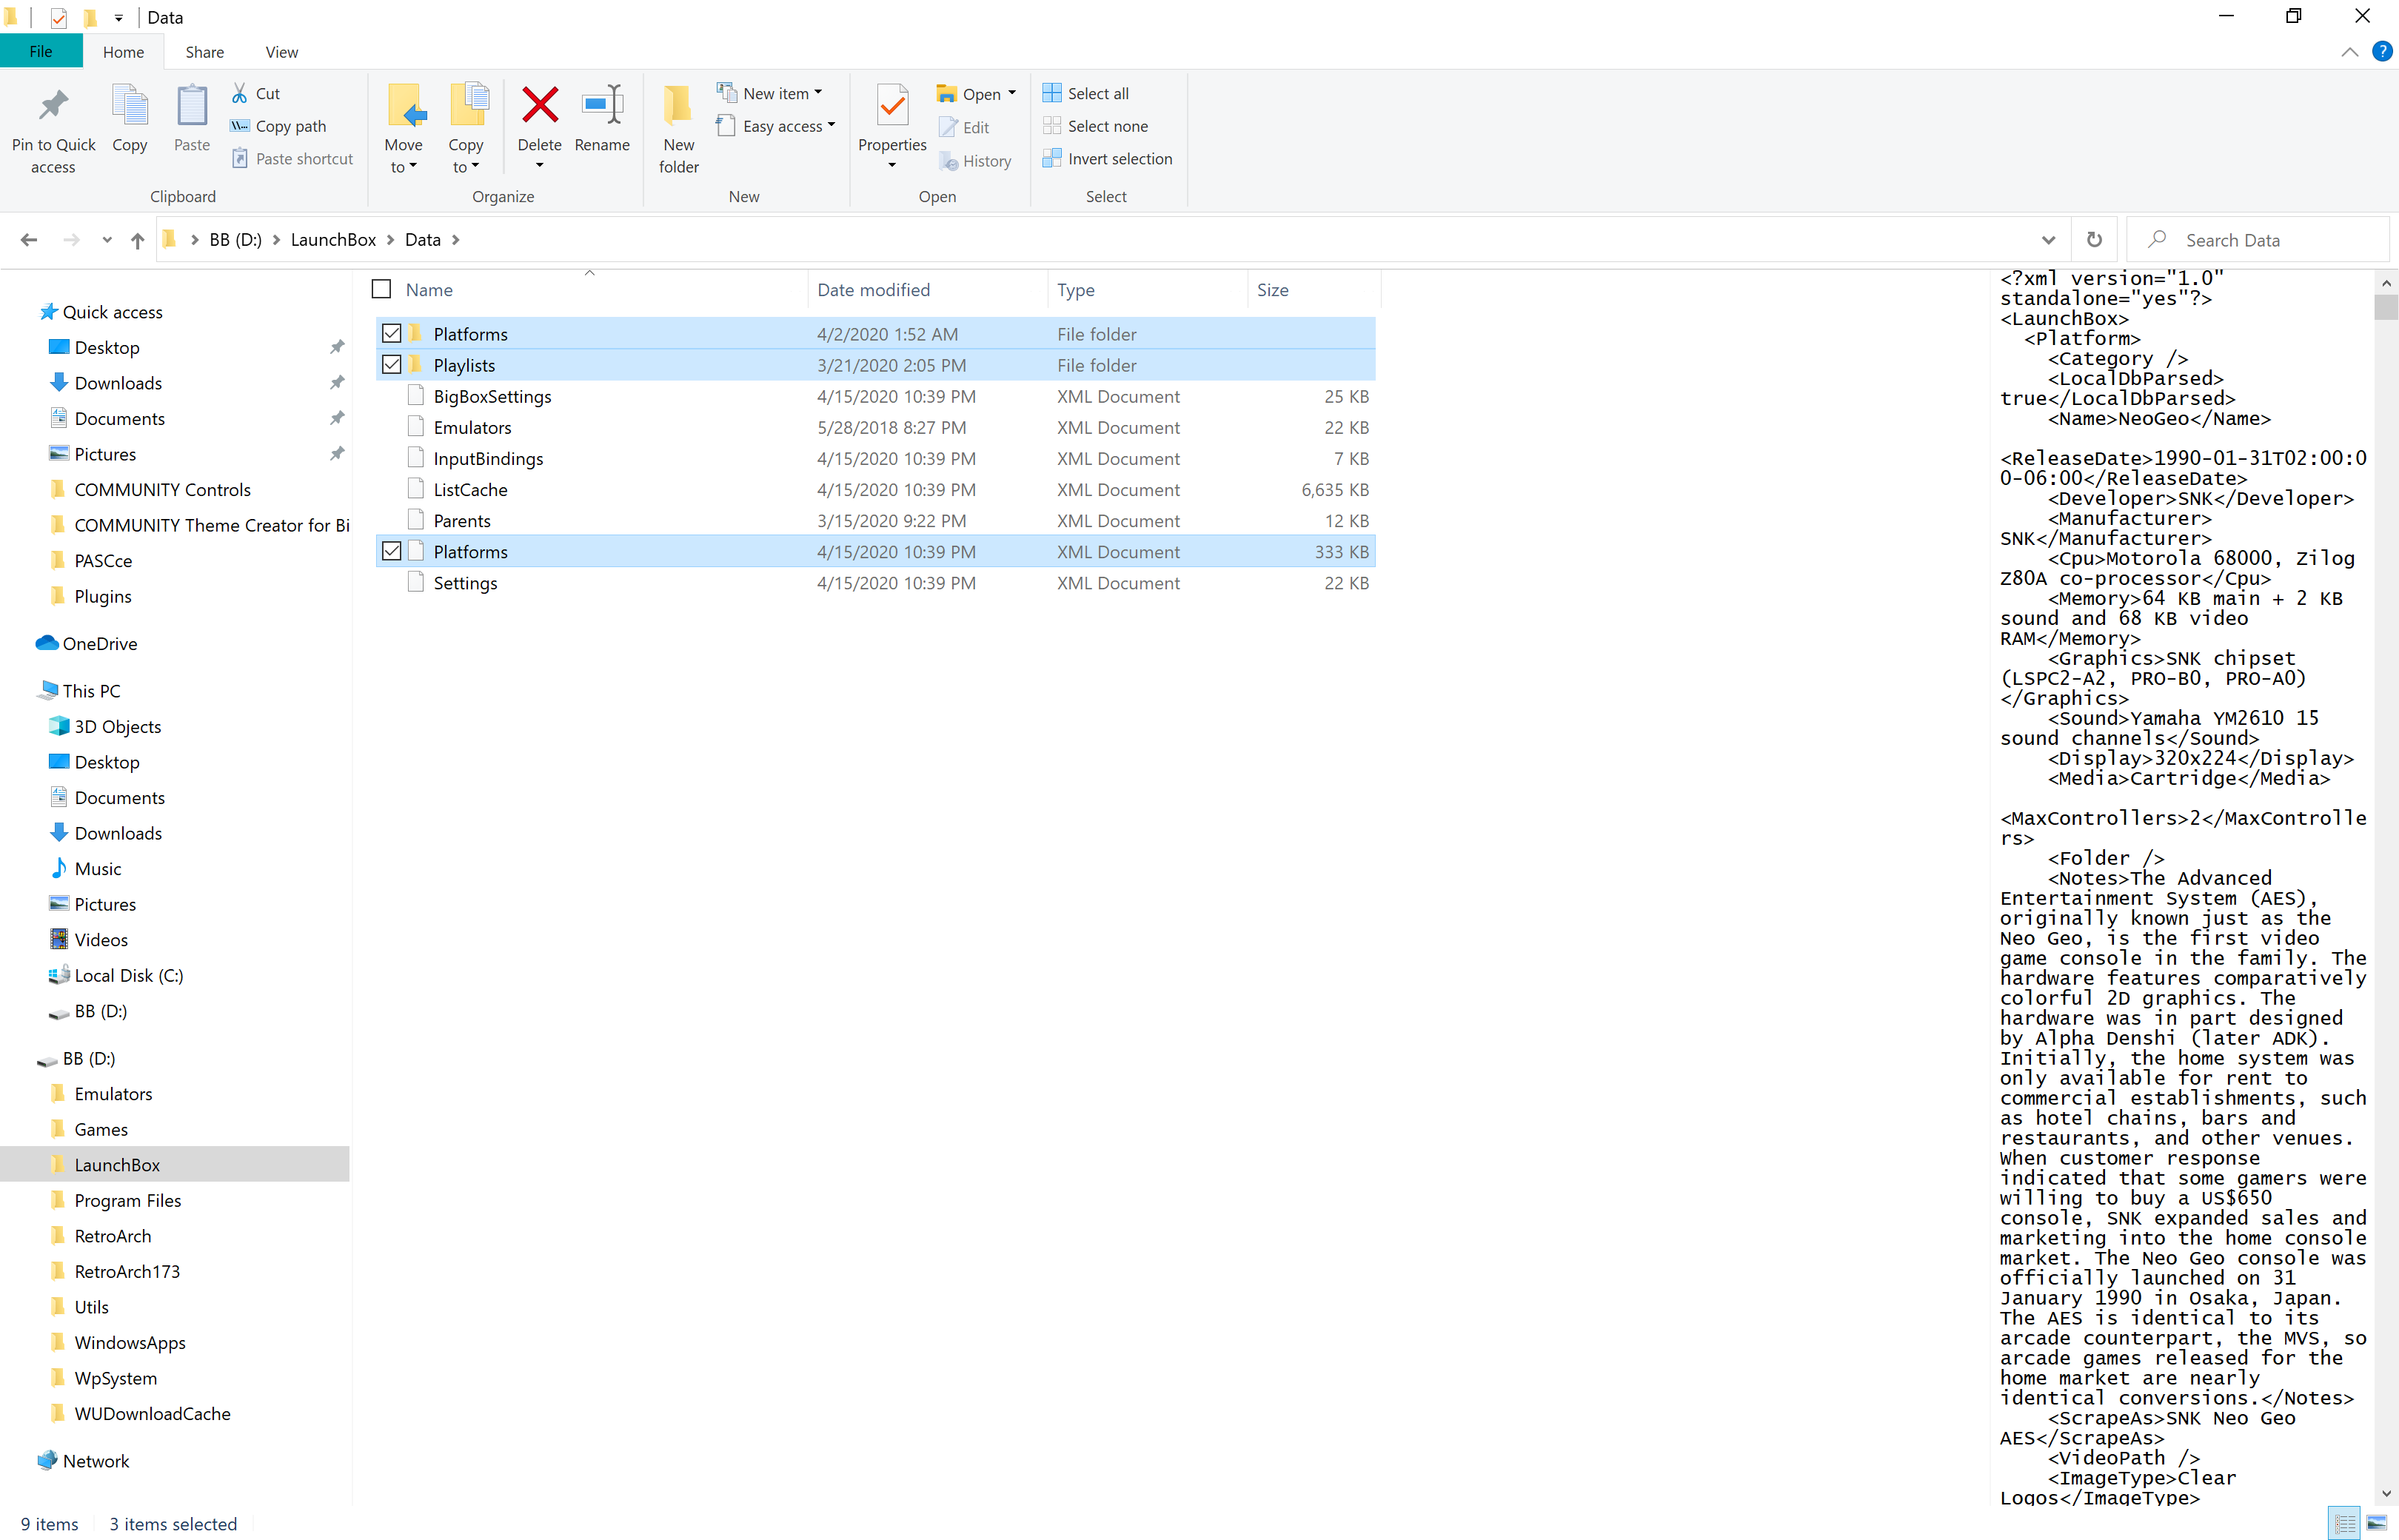Screen dimensions: 2399x1540
Task: Uncheck the Platforms folder checkbox
Action: coord(392,334)
